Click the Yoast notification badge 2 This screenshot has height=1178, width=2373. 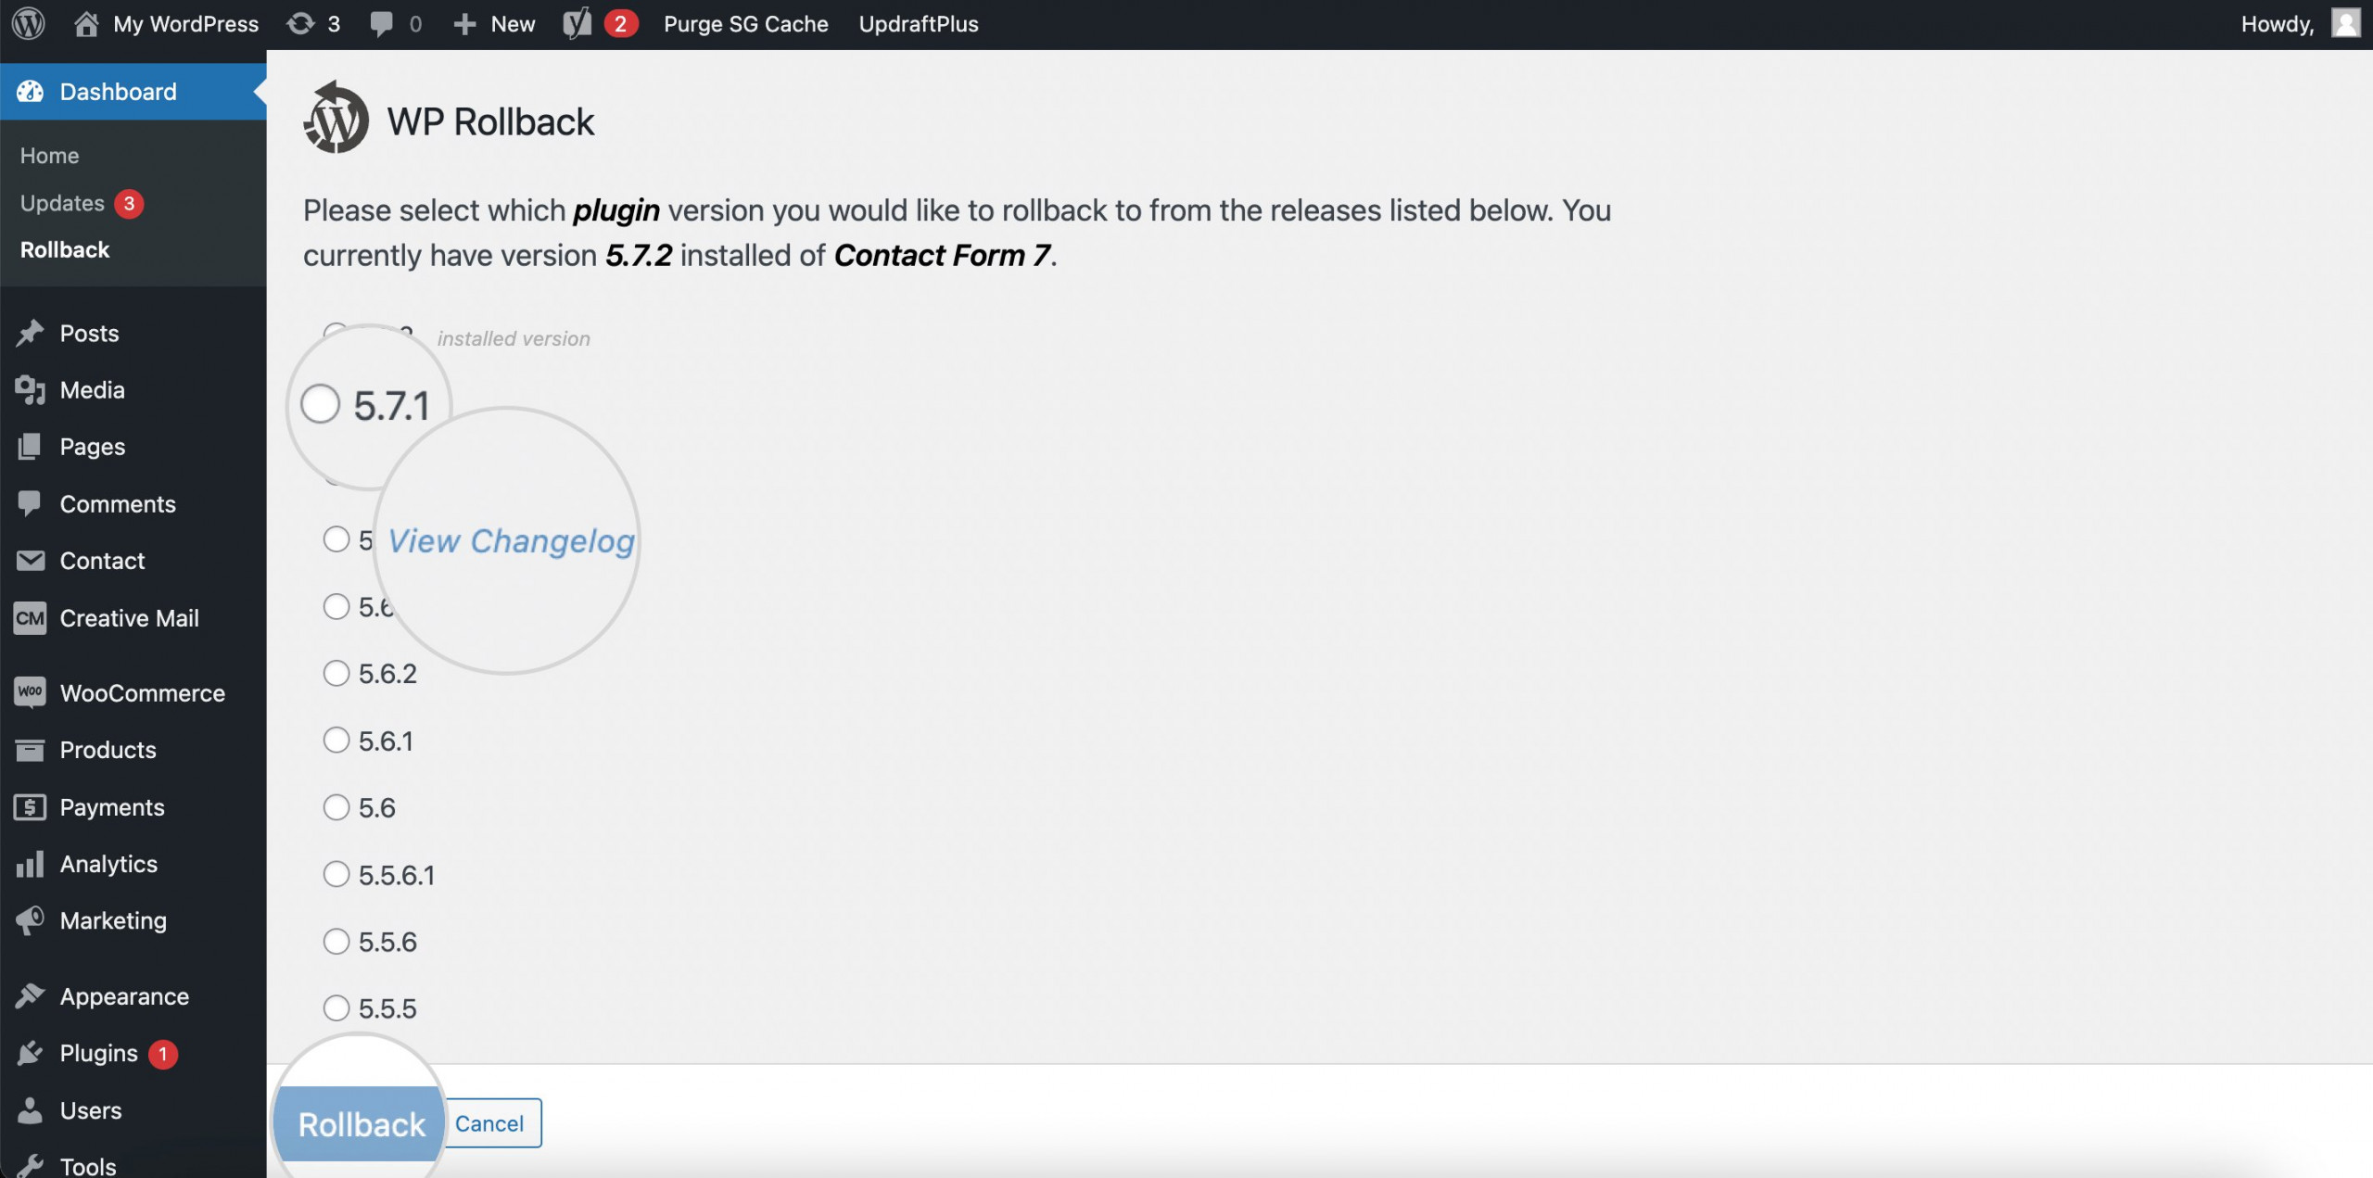(x=620, y=23)
